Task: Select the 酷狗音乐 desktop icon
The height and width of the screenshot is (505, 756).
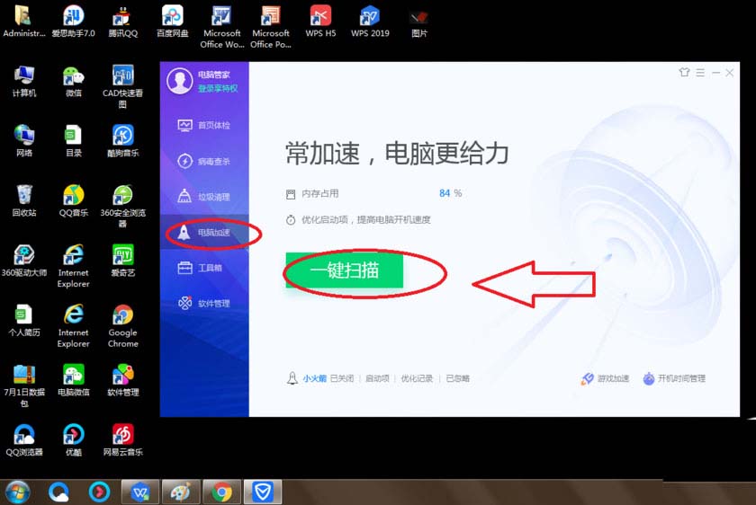Action: [122, 140]
